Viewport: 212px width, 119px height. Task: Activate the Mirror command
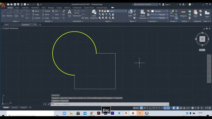click(x=46, y=15)
